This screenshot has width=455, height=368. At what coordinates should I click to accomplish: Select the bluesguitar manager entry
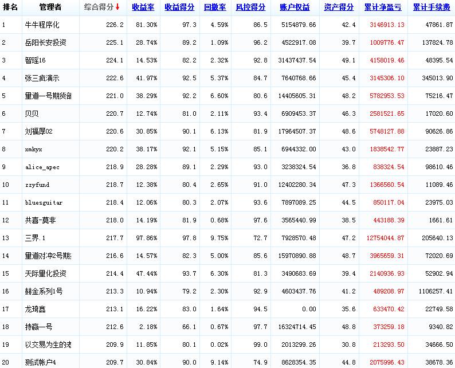pyautogui.click(x=44, y=203)
